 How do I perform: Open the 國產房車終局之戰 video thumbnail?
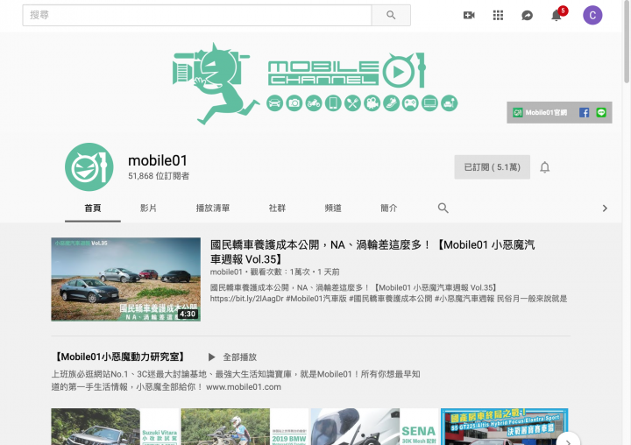(x=505, y=427)
